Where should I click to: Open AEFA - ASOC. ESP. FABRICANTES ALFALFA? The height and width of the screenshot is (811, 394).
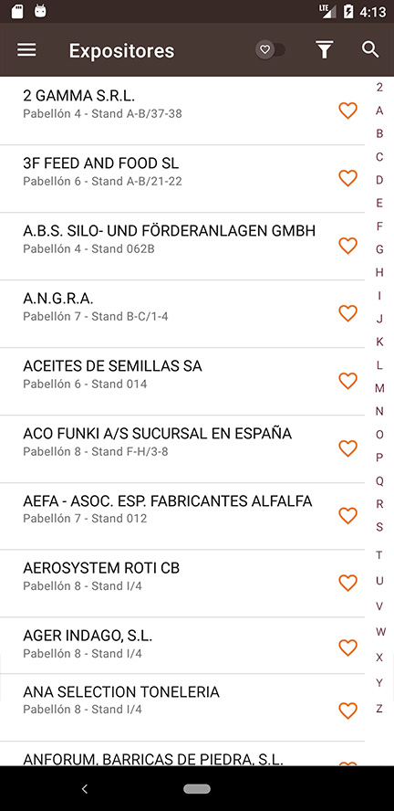(x=182, y=516)
